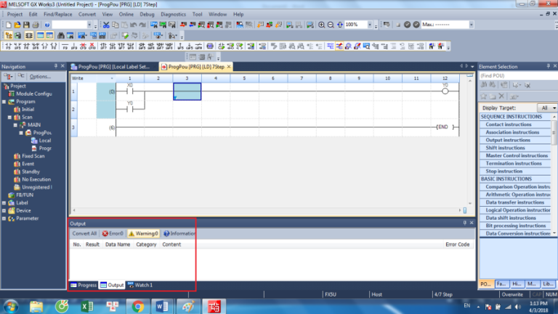Click the Options button in Navigation
Screen dimensions: 558x314
36,76
